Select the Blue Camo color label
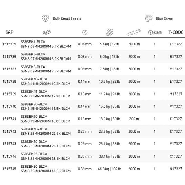 tap(164, 18)
